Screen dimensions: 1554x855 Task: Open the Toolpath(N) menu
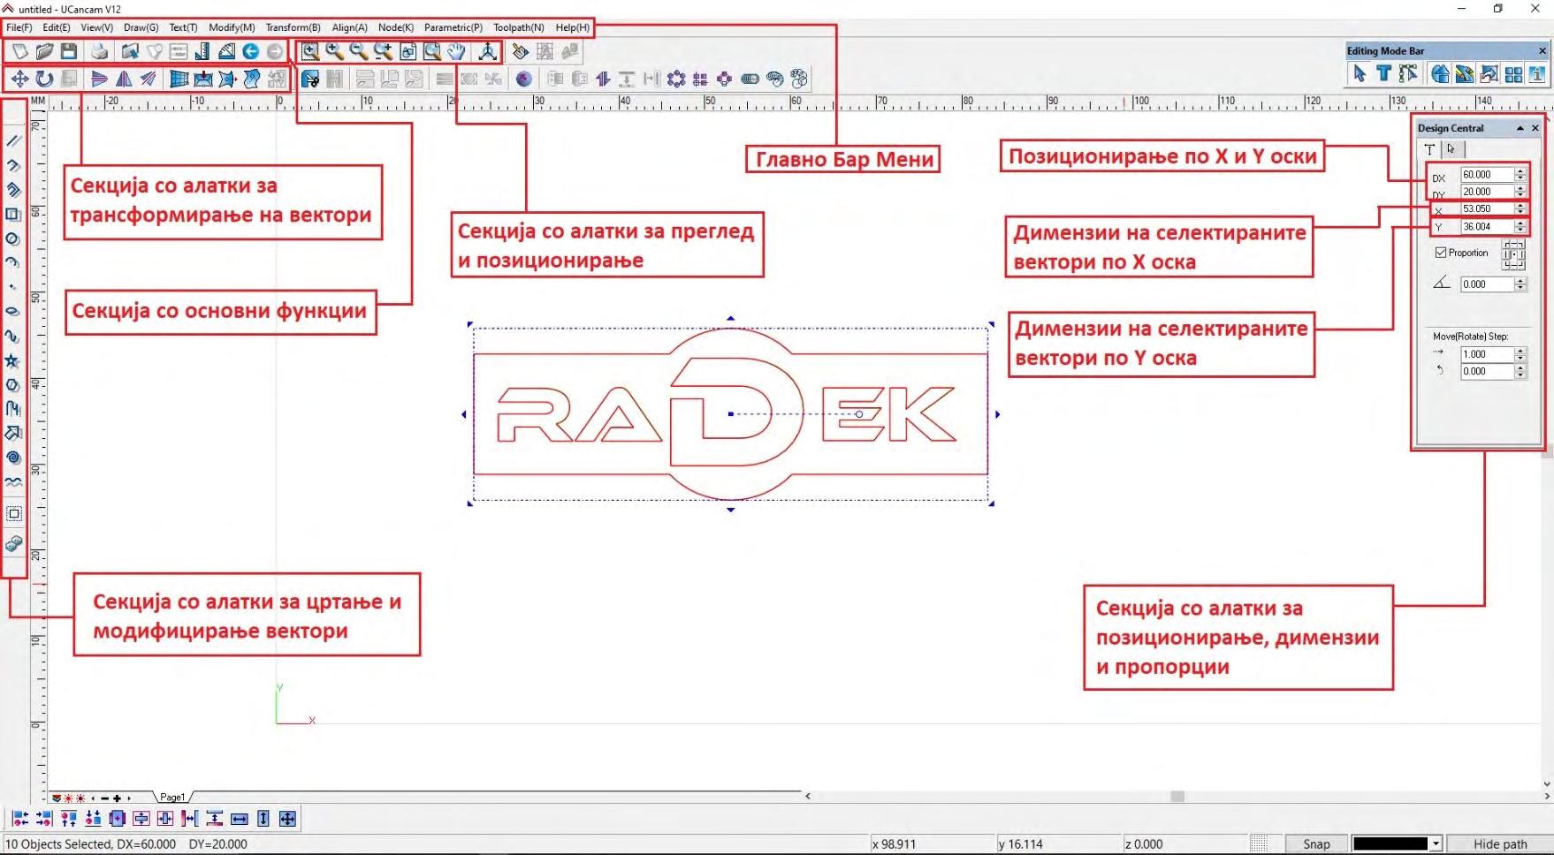tap(519, 27)
